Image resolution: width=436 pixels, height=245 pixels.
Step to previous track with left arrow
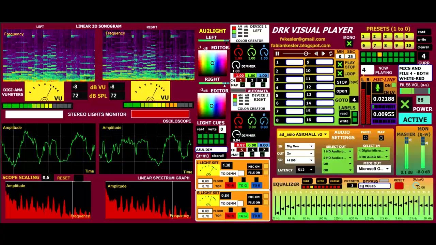point(316,54)
